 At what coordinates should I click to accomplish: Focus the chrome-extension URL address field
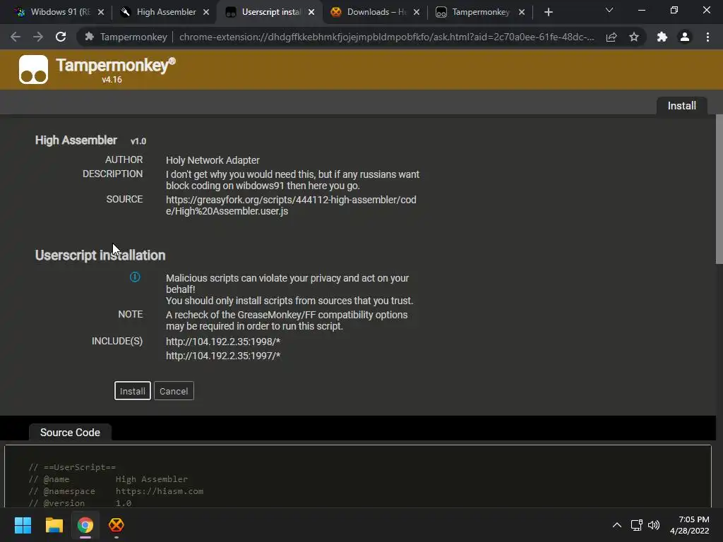386,37
